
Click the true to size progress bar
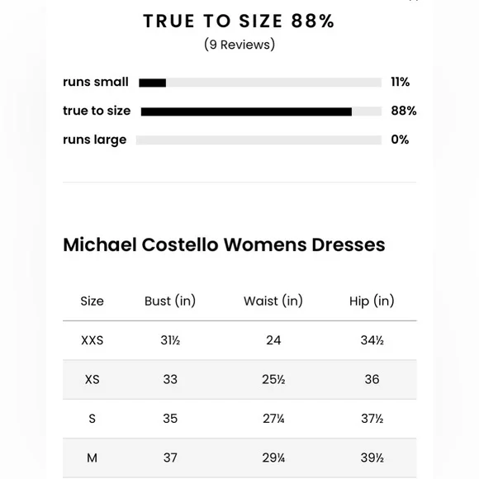tap(261, 111)
